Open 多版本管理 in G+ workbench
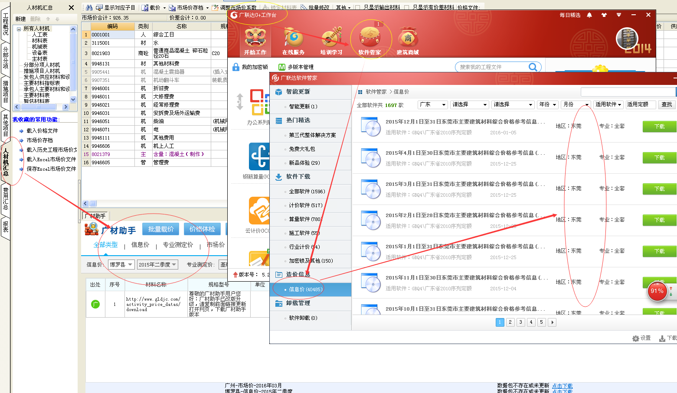677x393 pixels. coord(296,67)
